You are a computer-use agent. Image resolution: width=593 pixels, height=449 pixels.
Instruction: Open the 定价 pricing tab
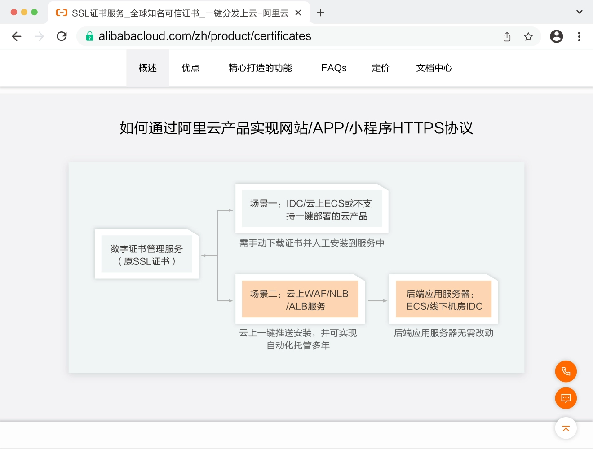click(381, 68)
